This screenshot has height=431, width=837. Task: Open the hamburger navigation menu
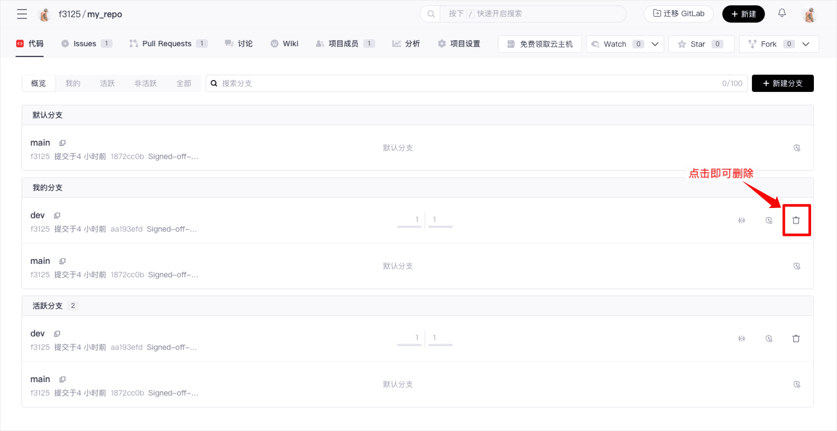[x=22, y=14]
